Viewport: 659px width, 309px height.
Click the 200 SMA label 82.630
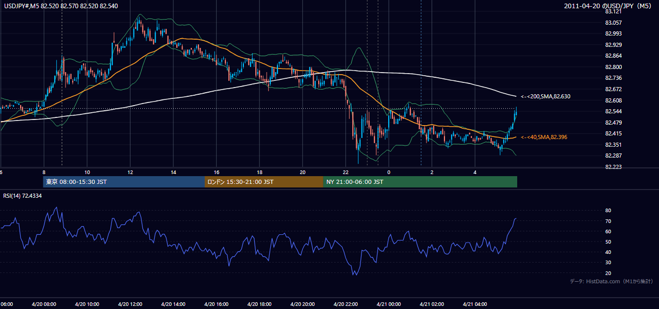tap(546, 96)
